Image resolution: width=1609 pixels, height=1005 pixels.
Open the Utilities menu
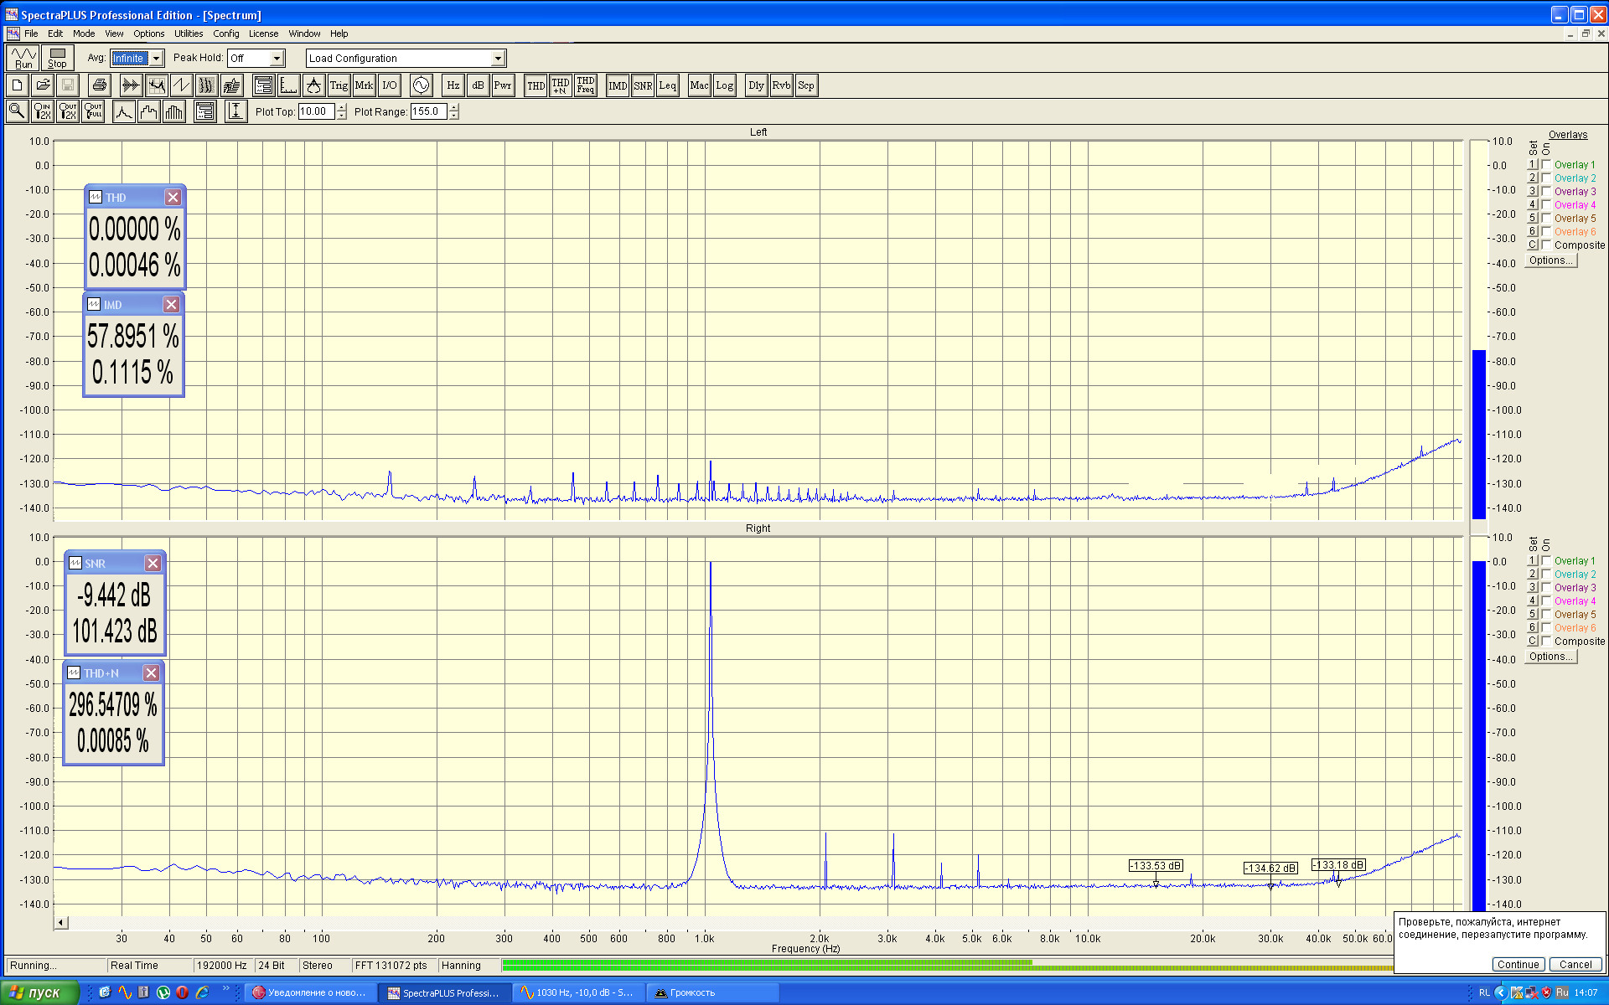[189, 33]
